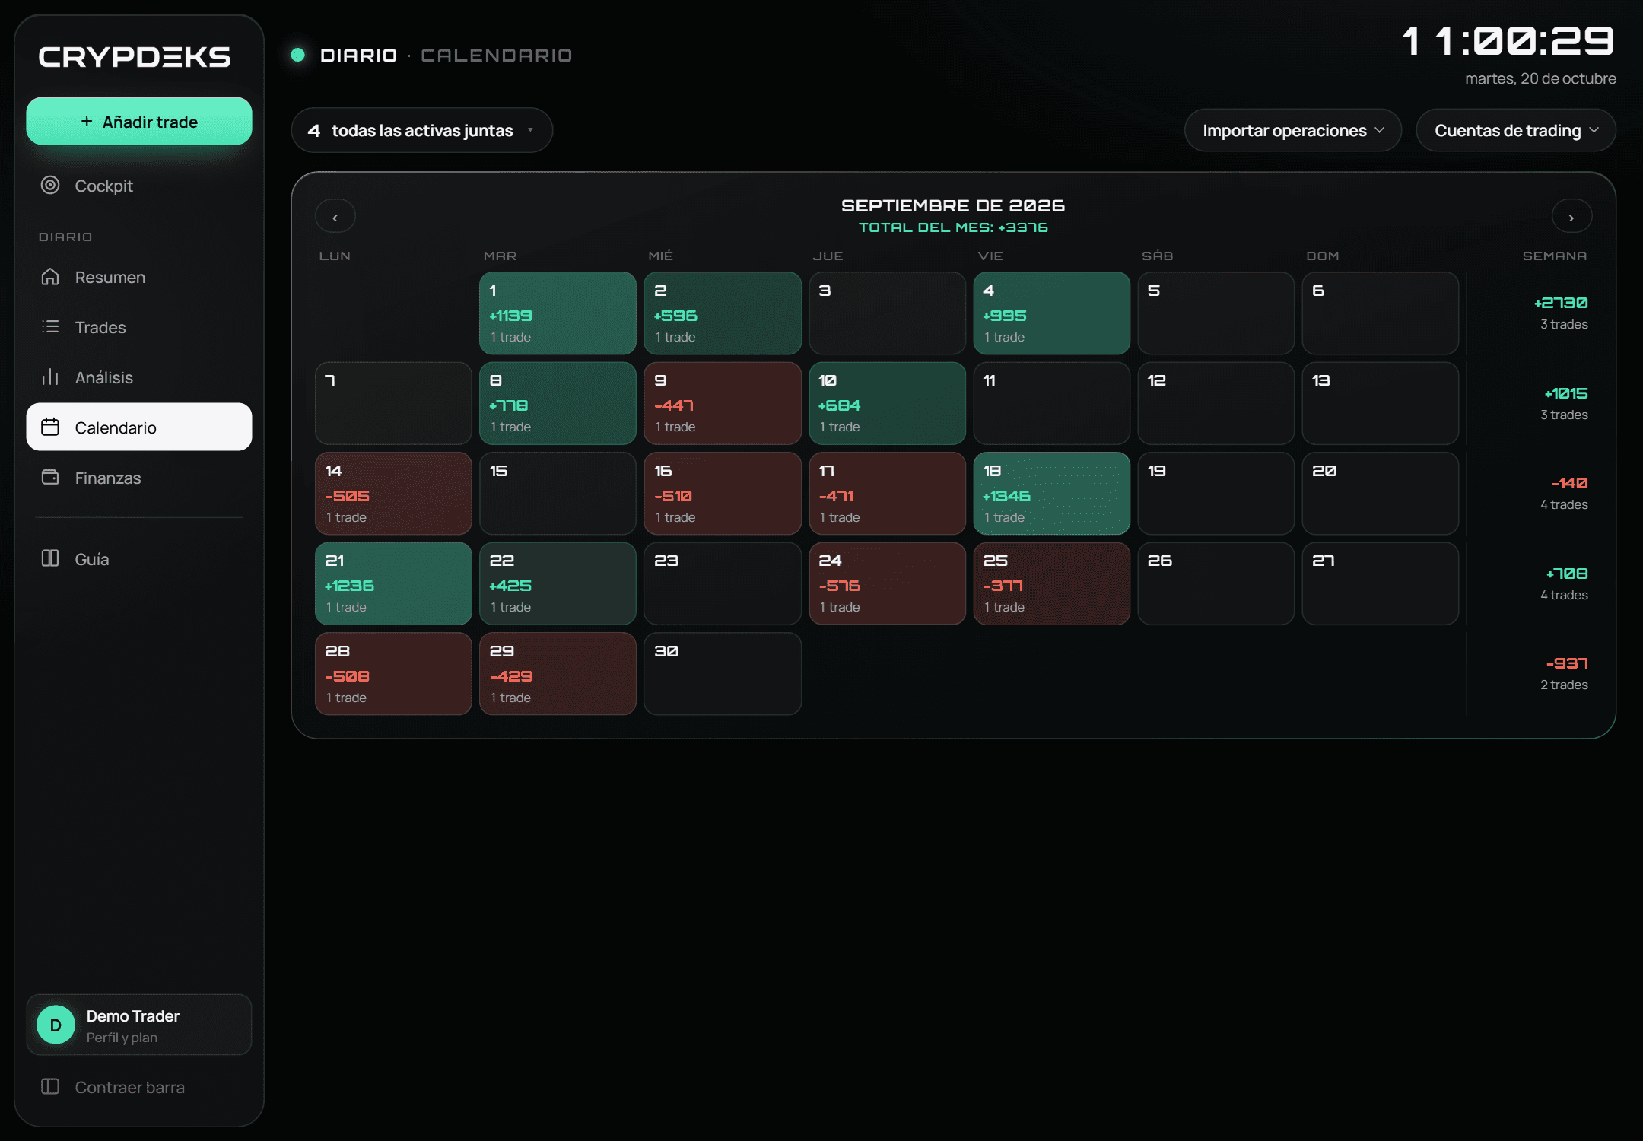Image resolution: width=1643 pixels, height=1141 pixels.
Task: Click the Demo Trader avatar circle
Action: [56, 1025]
